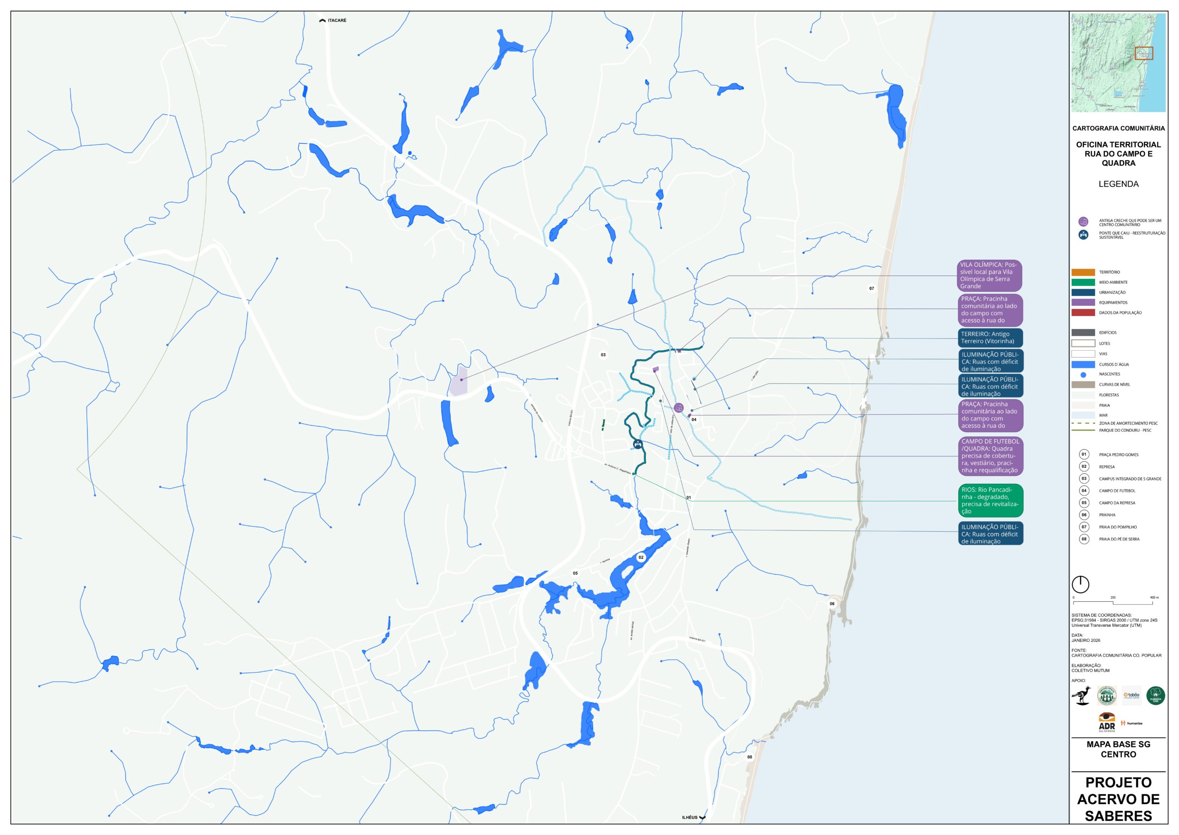Viewport: 1179px width, 835px height.
Task: Click the orange Território legend swatch
Action: coord(1083,272)
